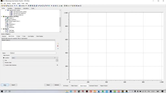Select the Location data source radio
166x93 pixels.
point(4,58)
